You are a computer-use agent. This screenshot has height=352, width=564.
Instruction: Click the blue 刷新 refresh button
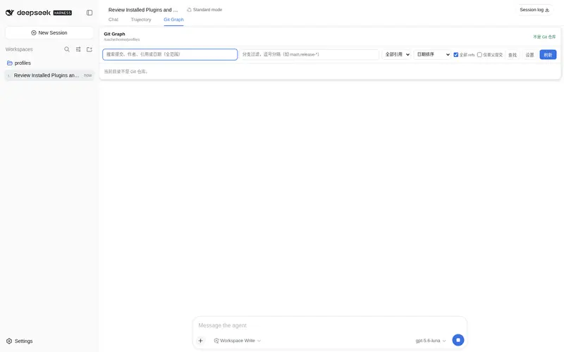(548, 55)
